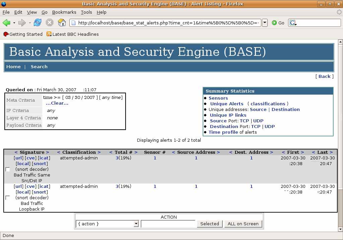Click the grey Forward arrow button

point(22,22)
